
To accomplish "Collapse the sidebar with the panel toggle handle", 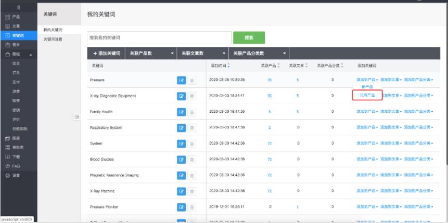I will 77,118.
